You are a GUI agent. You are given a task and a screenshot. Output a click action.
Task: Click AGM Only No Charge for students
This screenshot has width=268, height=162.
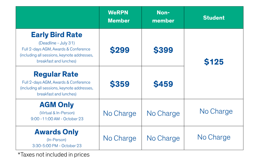[216, 112]
